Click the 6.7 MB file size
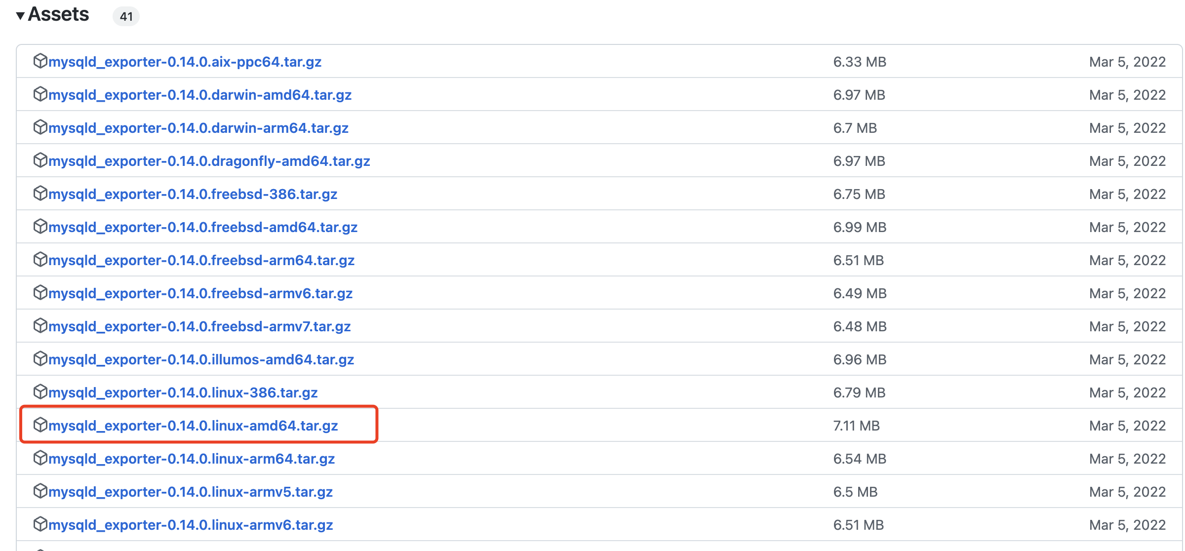Viewport: 1185px width, 551px height. pyautogui.click(x=855, y=128)
